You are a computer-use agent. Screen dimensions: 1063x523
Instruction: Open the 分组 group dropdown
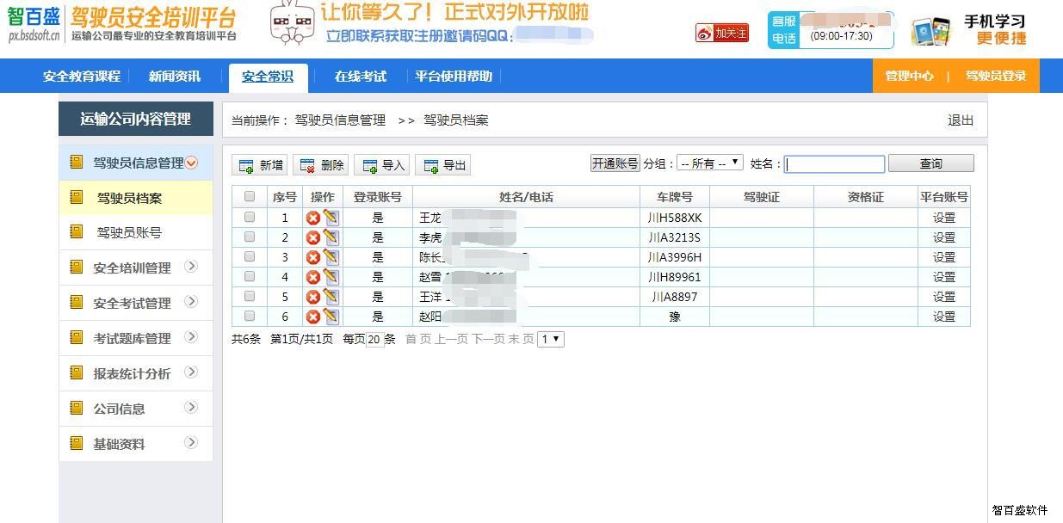[709, 163]
